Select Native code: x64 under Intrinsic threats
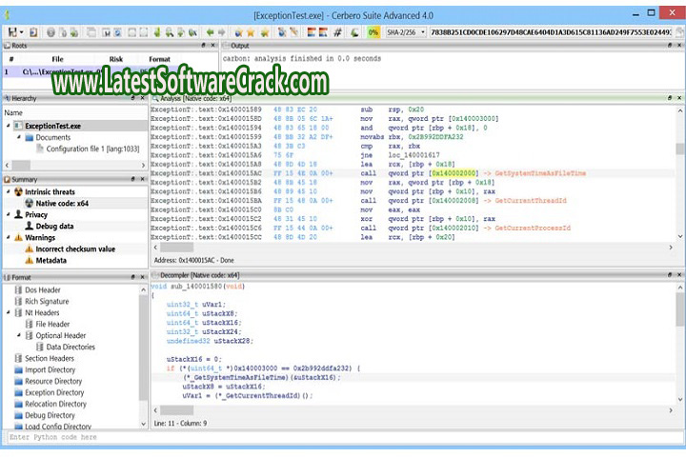This screenshot has height=457, width=686. coord(62,203)
